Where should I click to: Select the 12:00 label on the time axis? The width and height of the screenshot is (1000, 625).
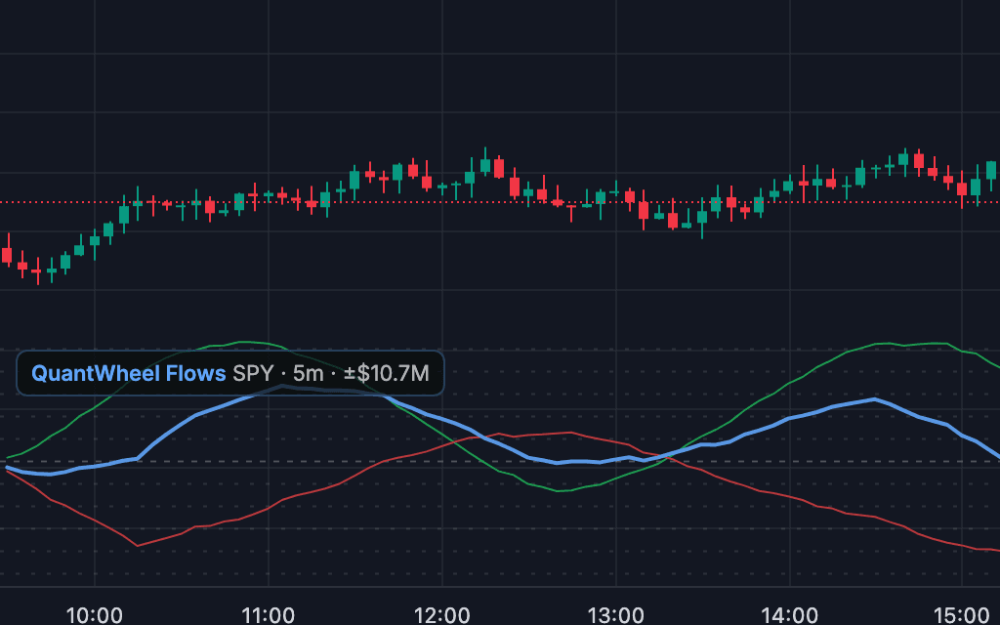[442, 615]
